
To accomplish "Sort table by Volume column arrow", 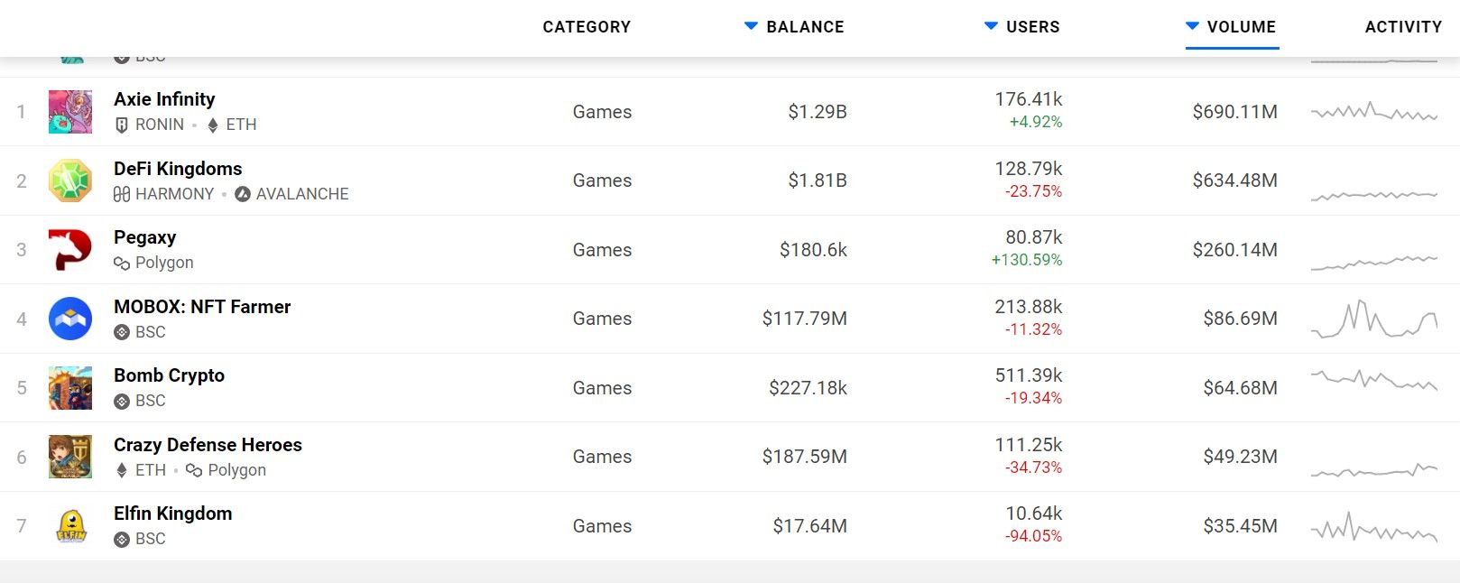I will click(x=1192, y=26).
